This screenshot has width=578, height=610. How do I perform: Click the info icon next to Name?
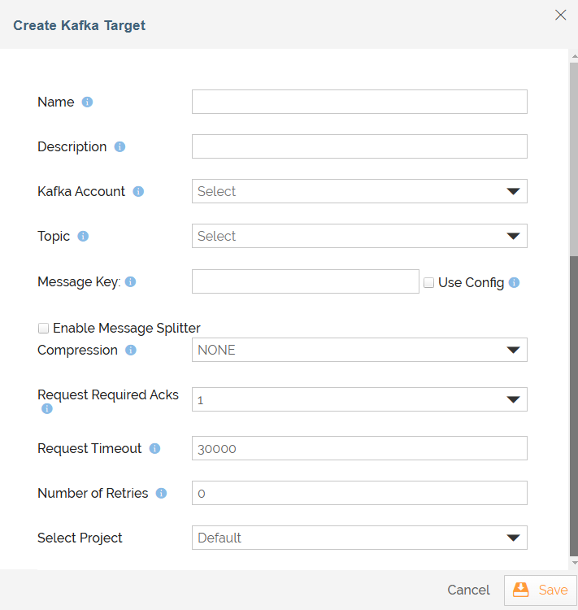(x=87, y=102)
